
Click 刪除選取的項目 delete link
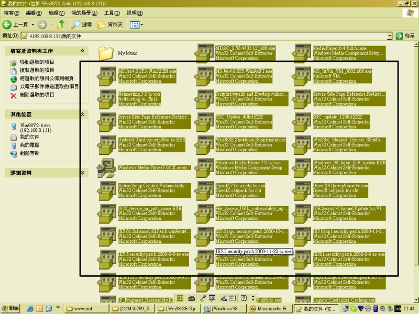(37, 95)
